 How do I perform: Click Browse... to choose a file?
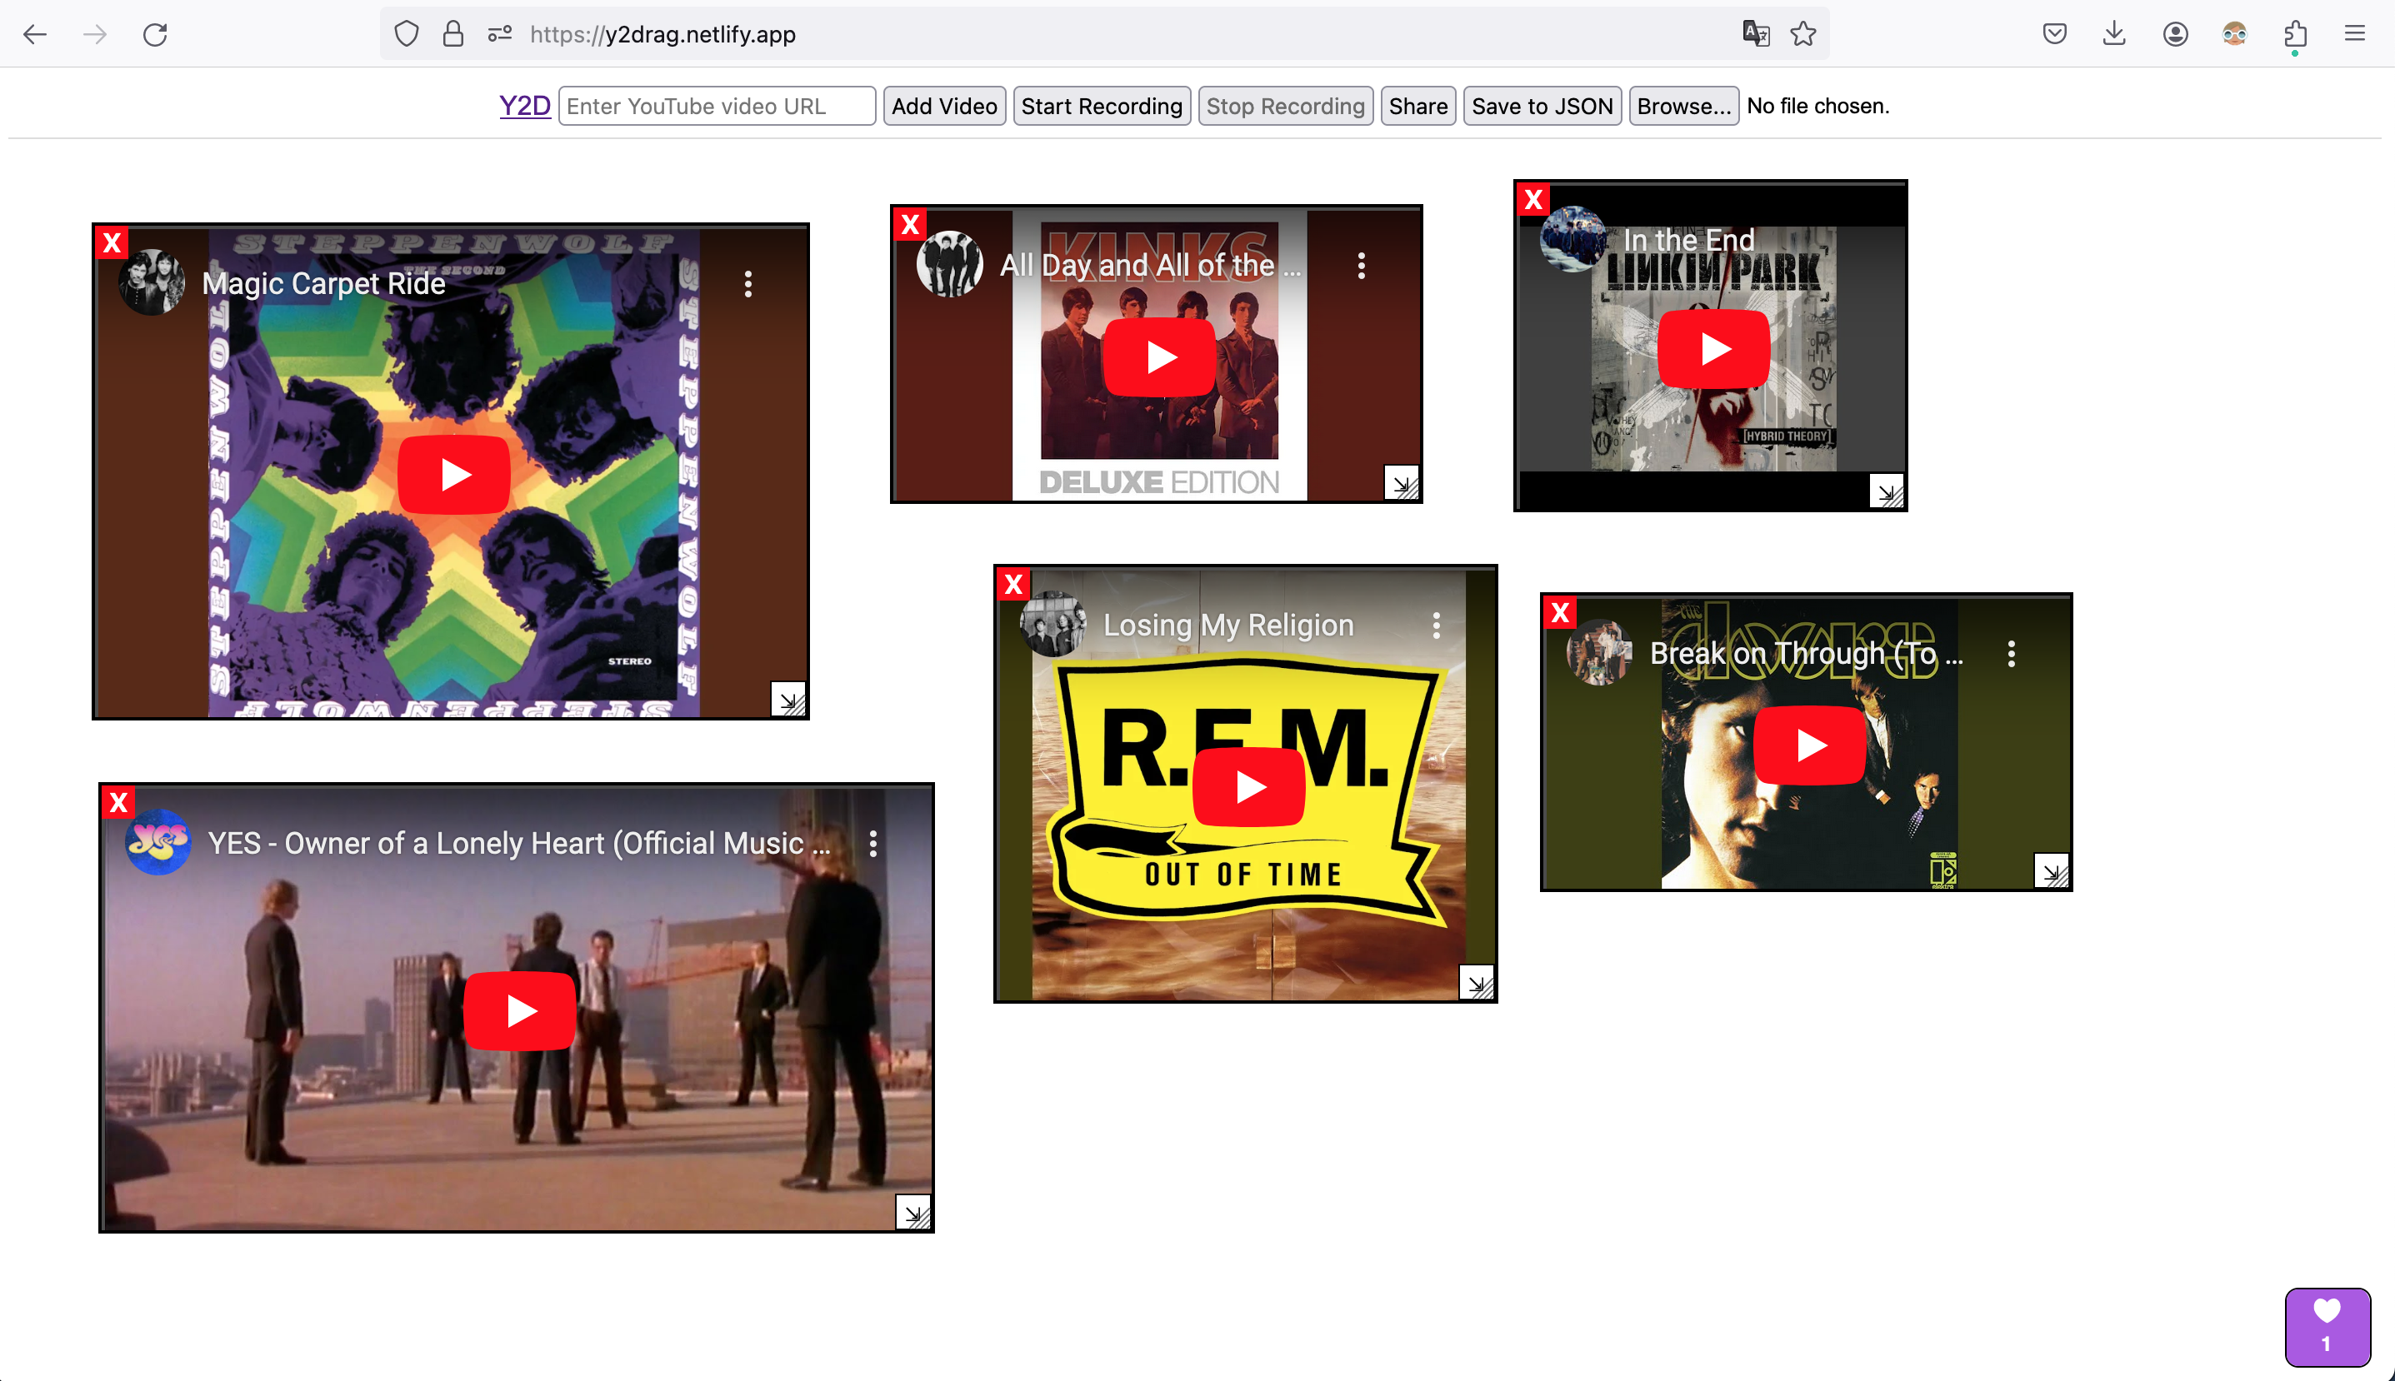(x=1684, y=105)
